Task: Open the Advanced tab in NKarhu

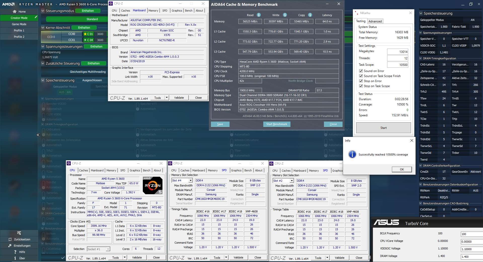Action: coord(375,21)
